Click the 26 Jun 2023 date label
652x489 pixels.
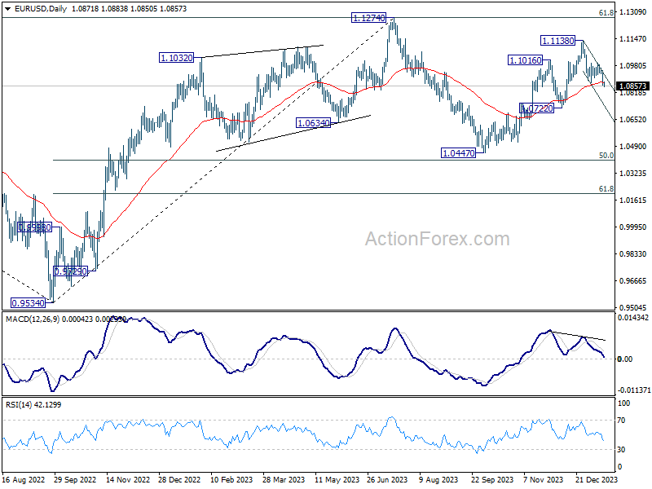coord(388,480)
